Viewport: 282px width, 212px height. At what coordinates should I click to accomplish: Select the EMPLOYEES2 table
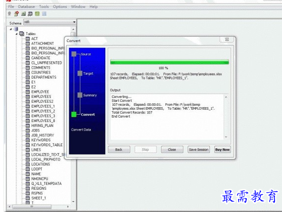click(42, 101)
